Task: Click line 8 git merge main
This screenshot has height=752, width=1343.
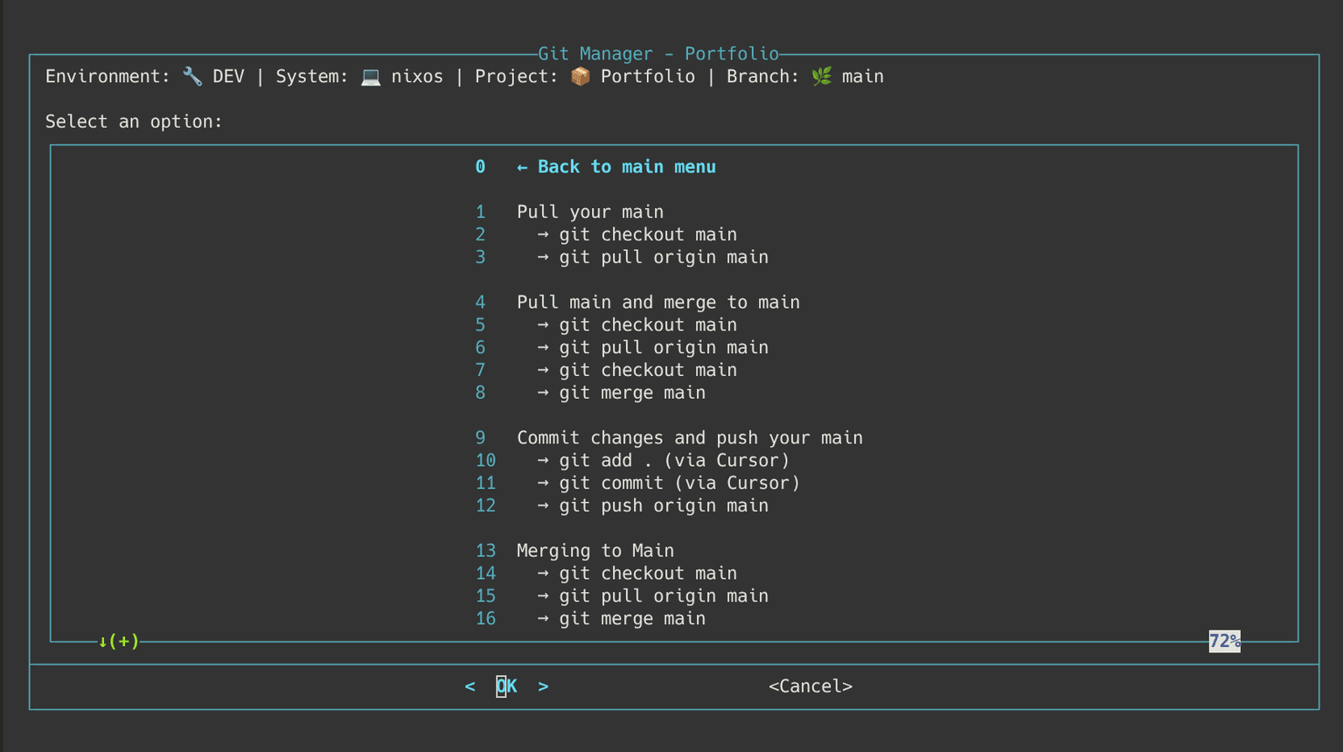Action: coord(631,393)
